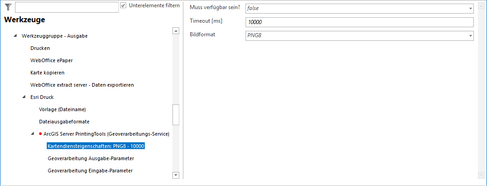Select the Karte kopieren item
Image resolution: width=487 pixels, height=186 pixels.
pos(47,73)
